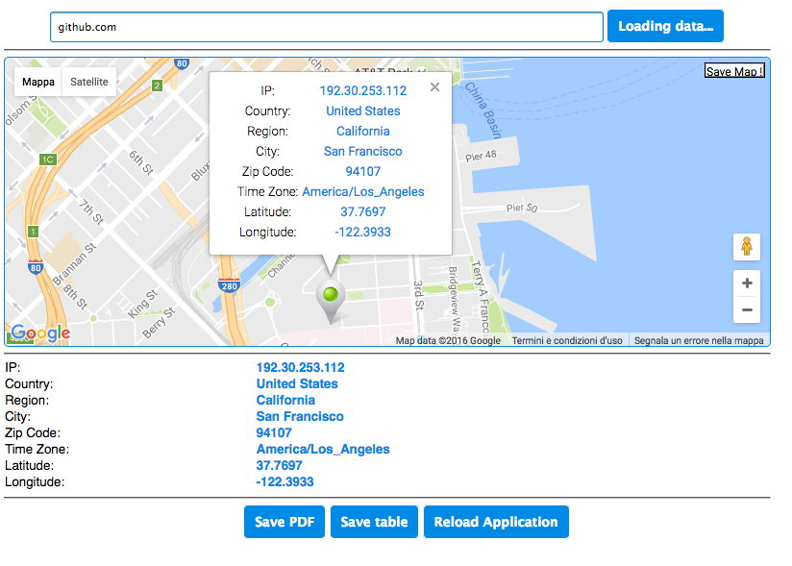Click California in the map popup
Screen dimensions: 792x566
(x=363, y=132)
